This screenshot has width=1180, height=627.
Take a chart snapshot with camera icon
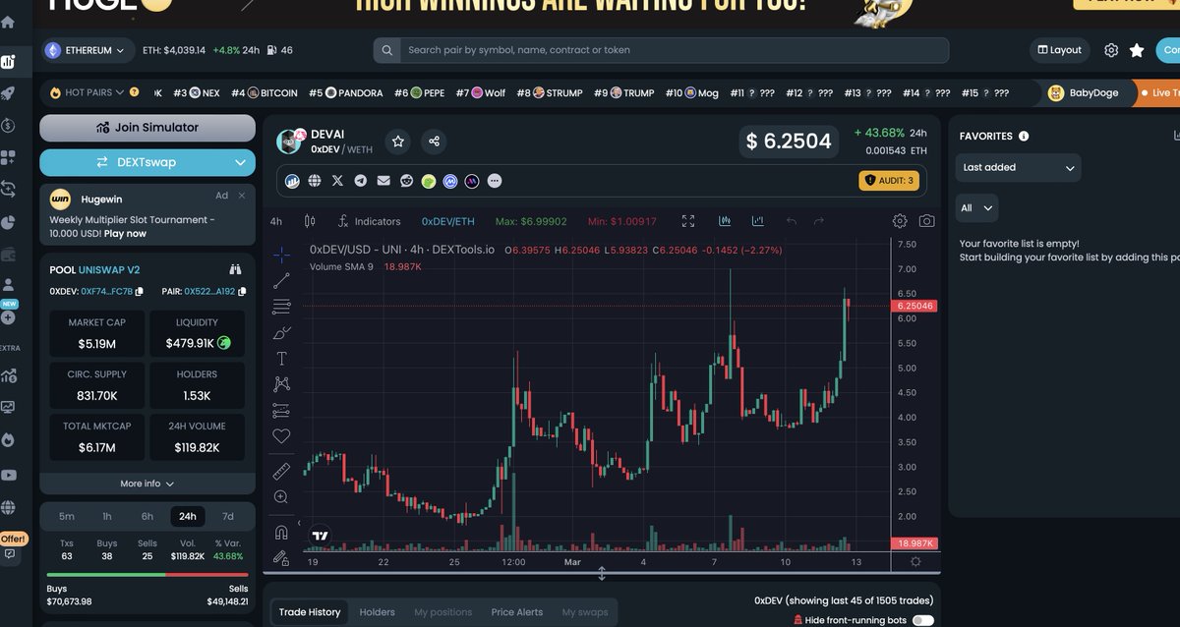926,222
